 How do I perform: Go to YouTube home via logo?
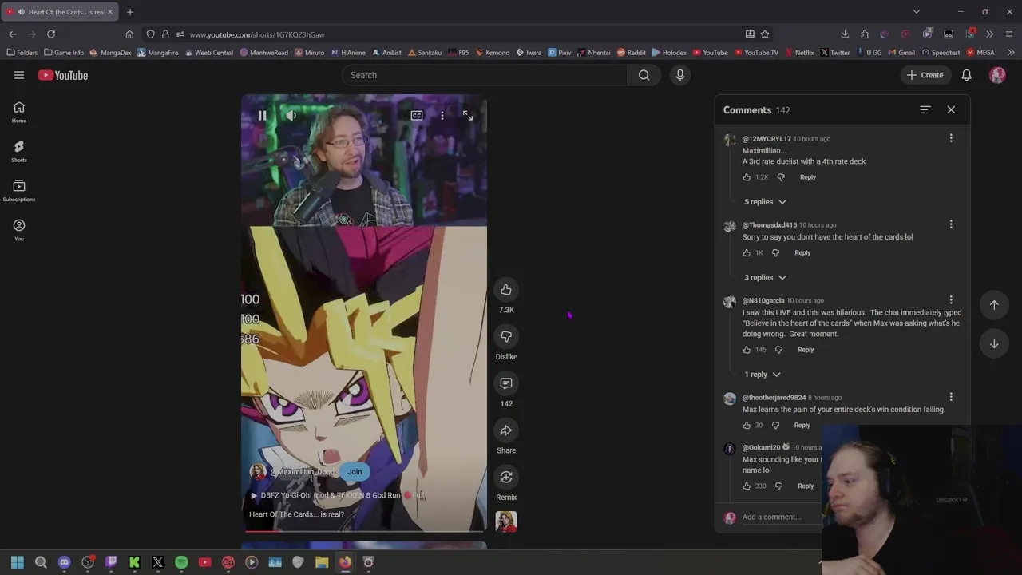pos(63,75)
